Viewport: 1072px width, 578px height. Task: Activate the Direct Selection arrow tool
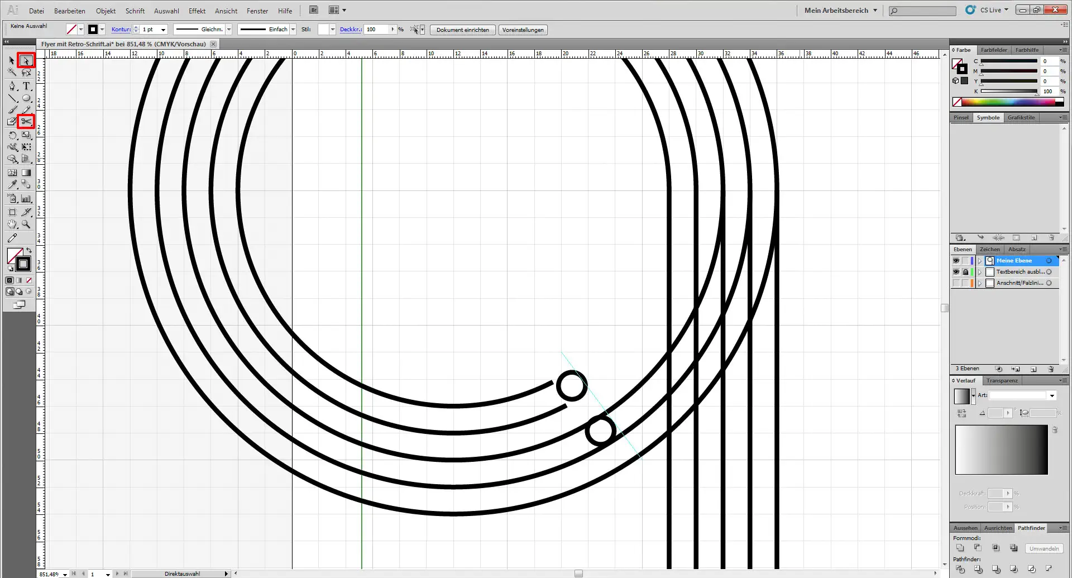click(x=26, y=60)
